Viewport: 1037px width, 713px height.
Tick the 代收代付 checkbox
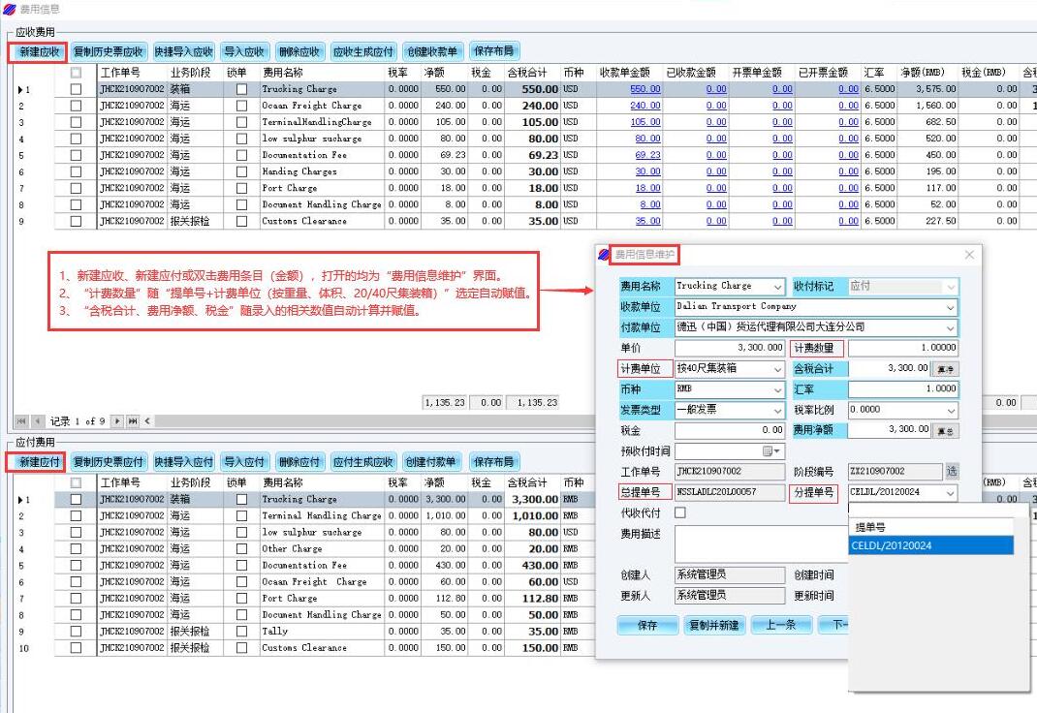(680, 512)
